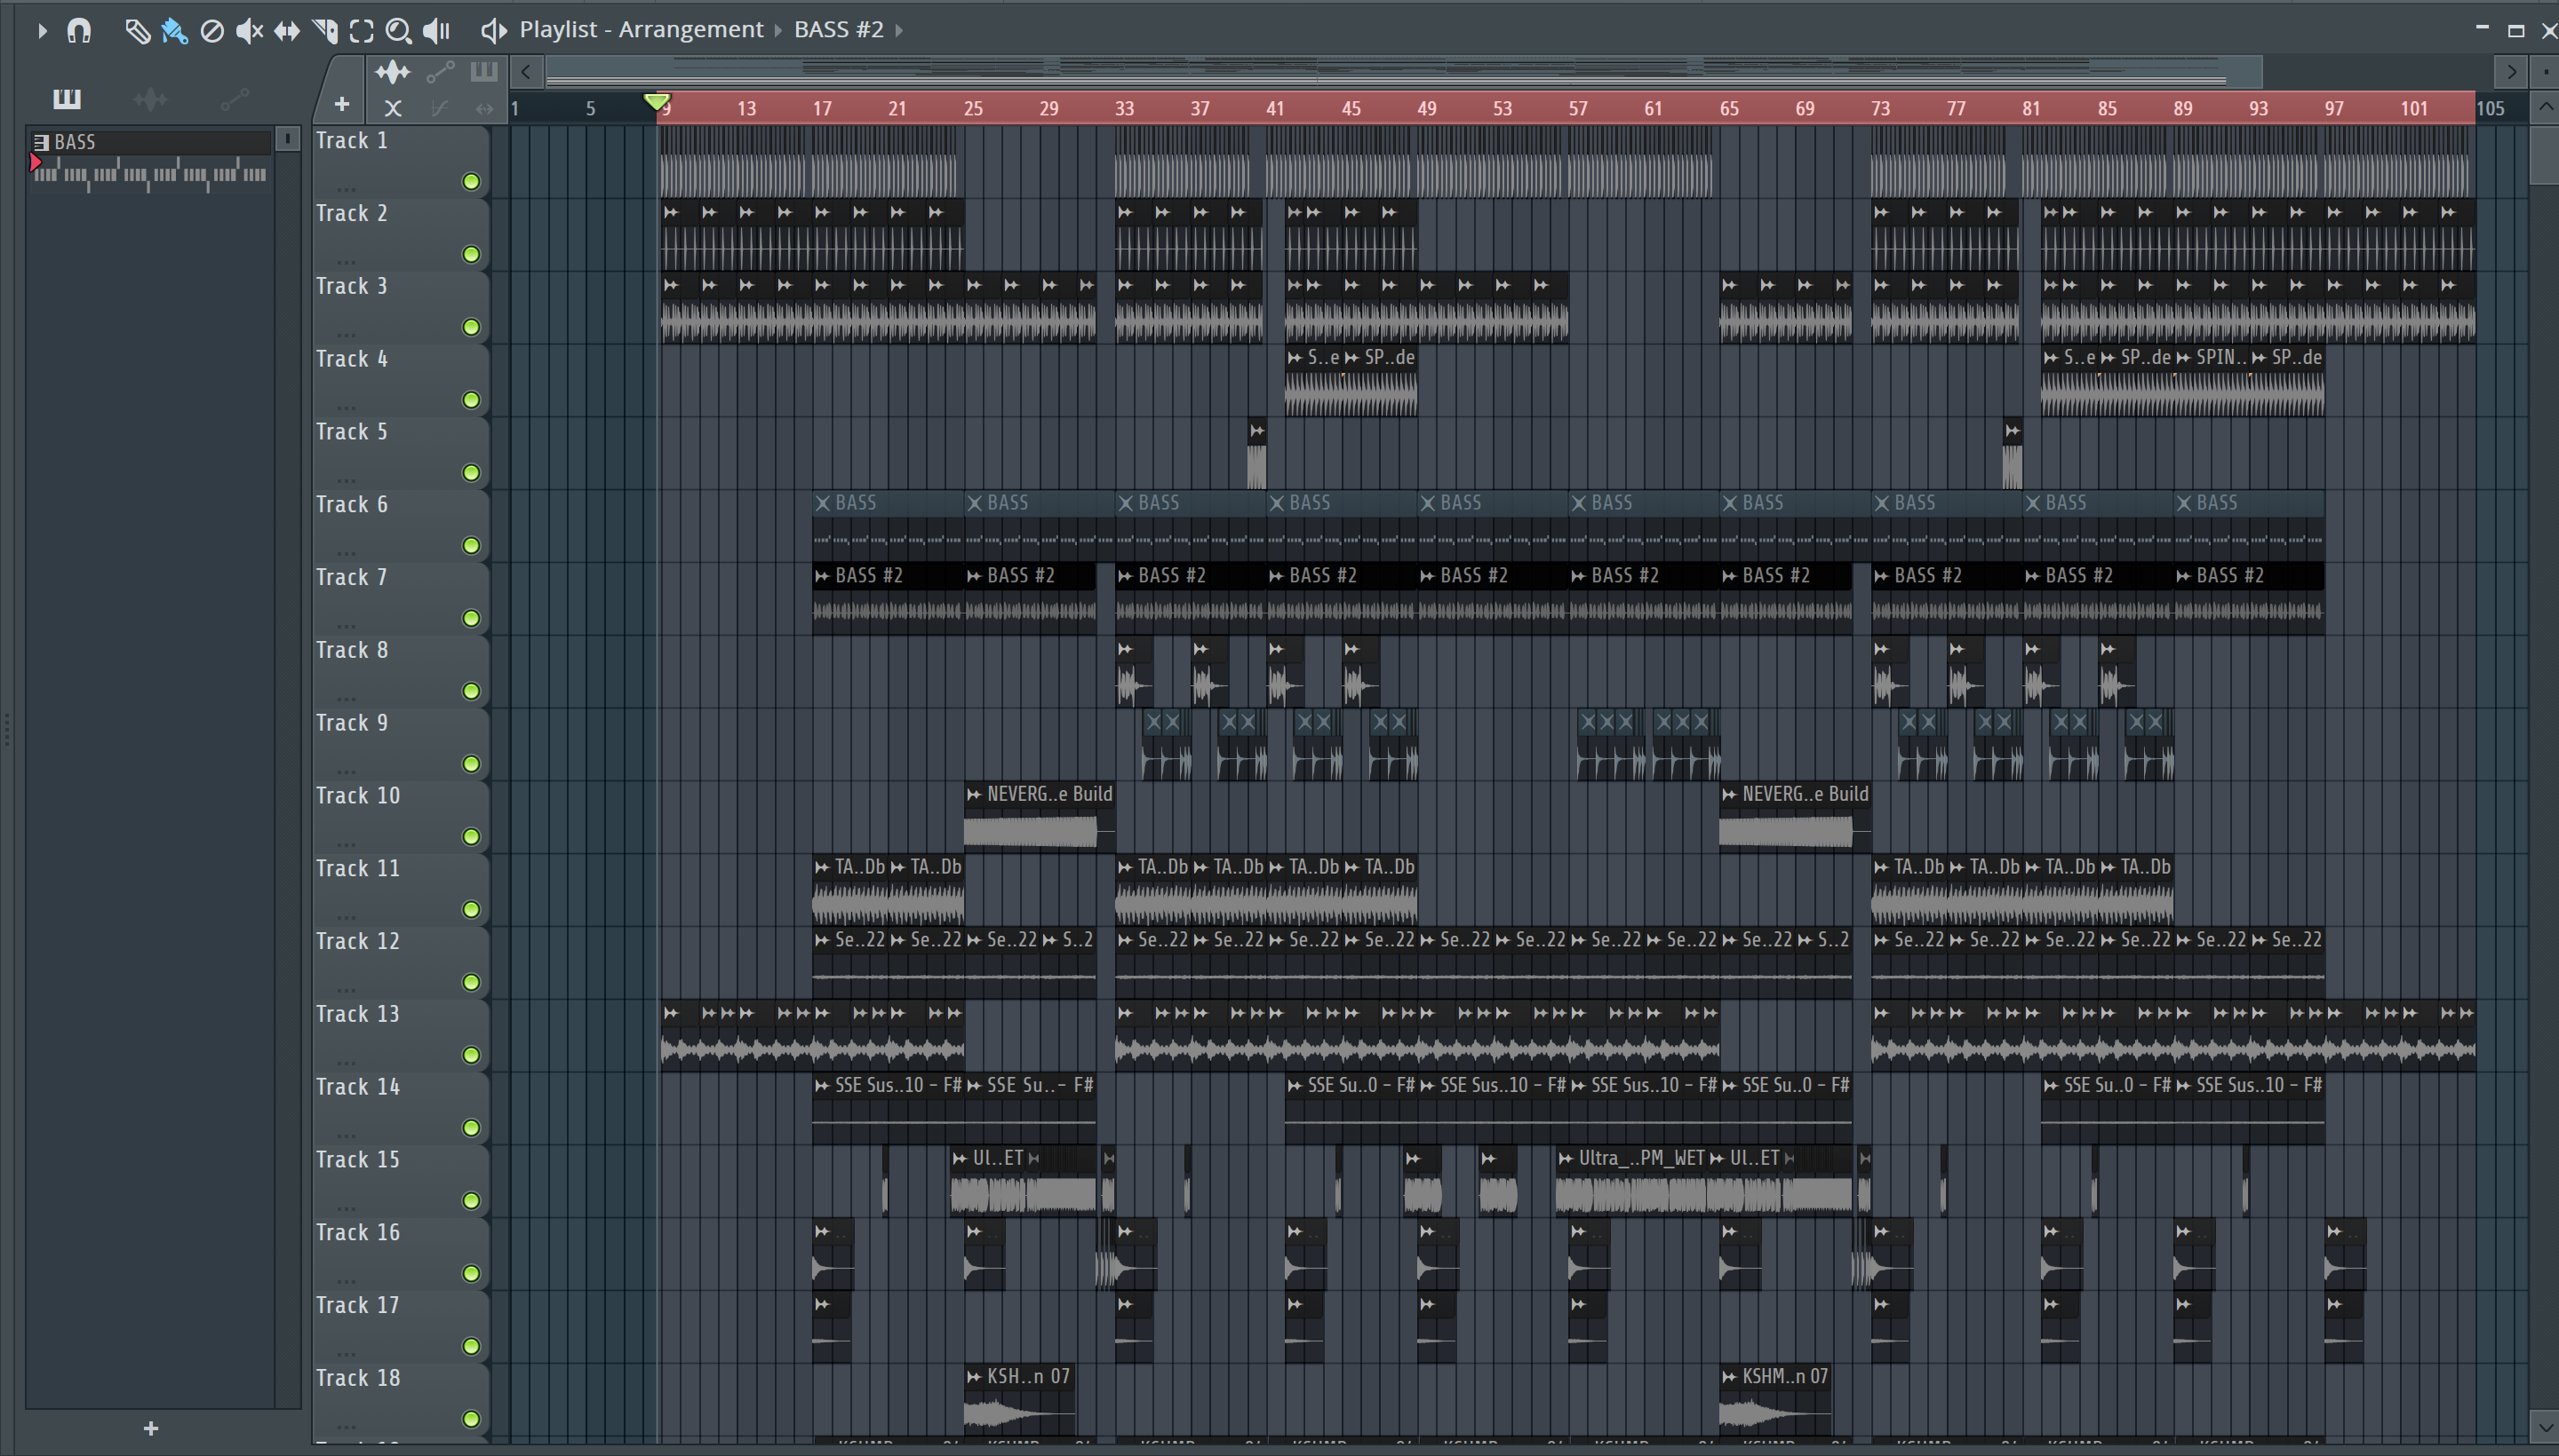Select the Delete tool
2559x1456 pixels.
(212, 31)
